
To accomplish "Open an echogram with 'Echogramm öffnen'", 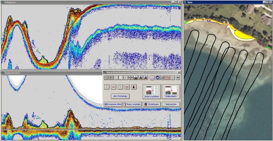I will 113,104.
